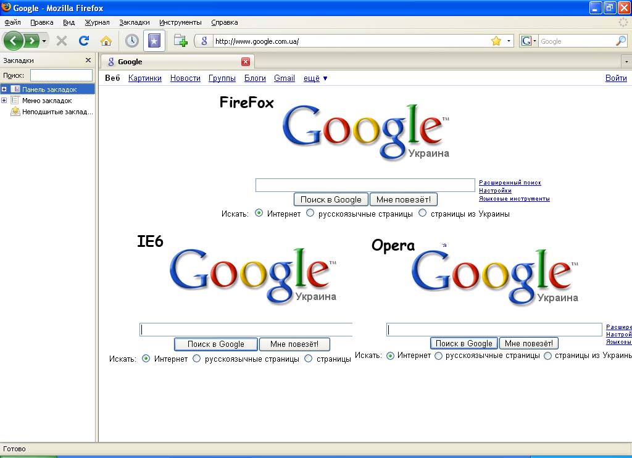Image resolution: width=632 pixels, height=458 pixels.
Task: Click the Reload page icon
Action: click(84, 41)
